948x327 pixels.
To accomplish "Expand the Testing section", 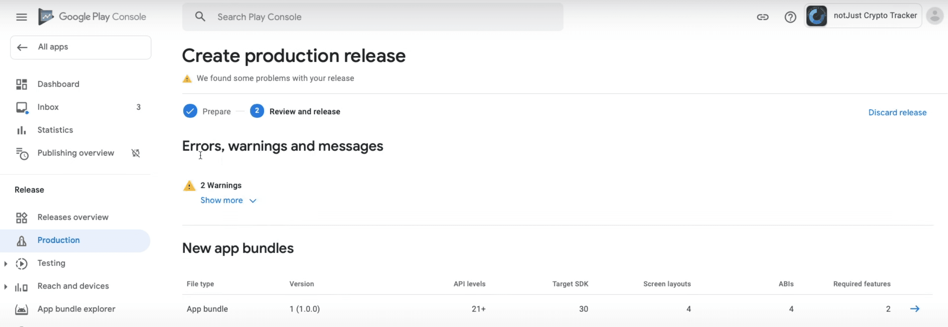I will coord(5,263).
